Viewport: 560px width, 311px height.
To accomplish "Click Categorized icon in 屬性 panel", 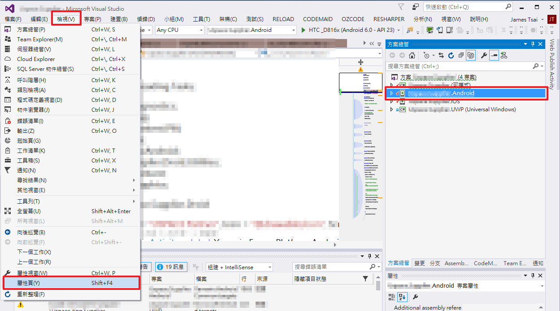I will (x=392, y=297).
